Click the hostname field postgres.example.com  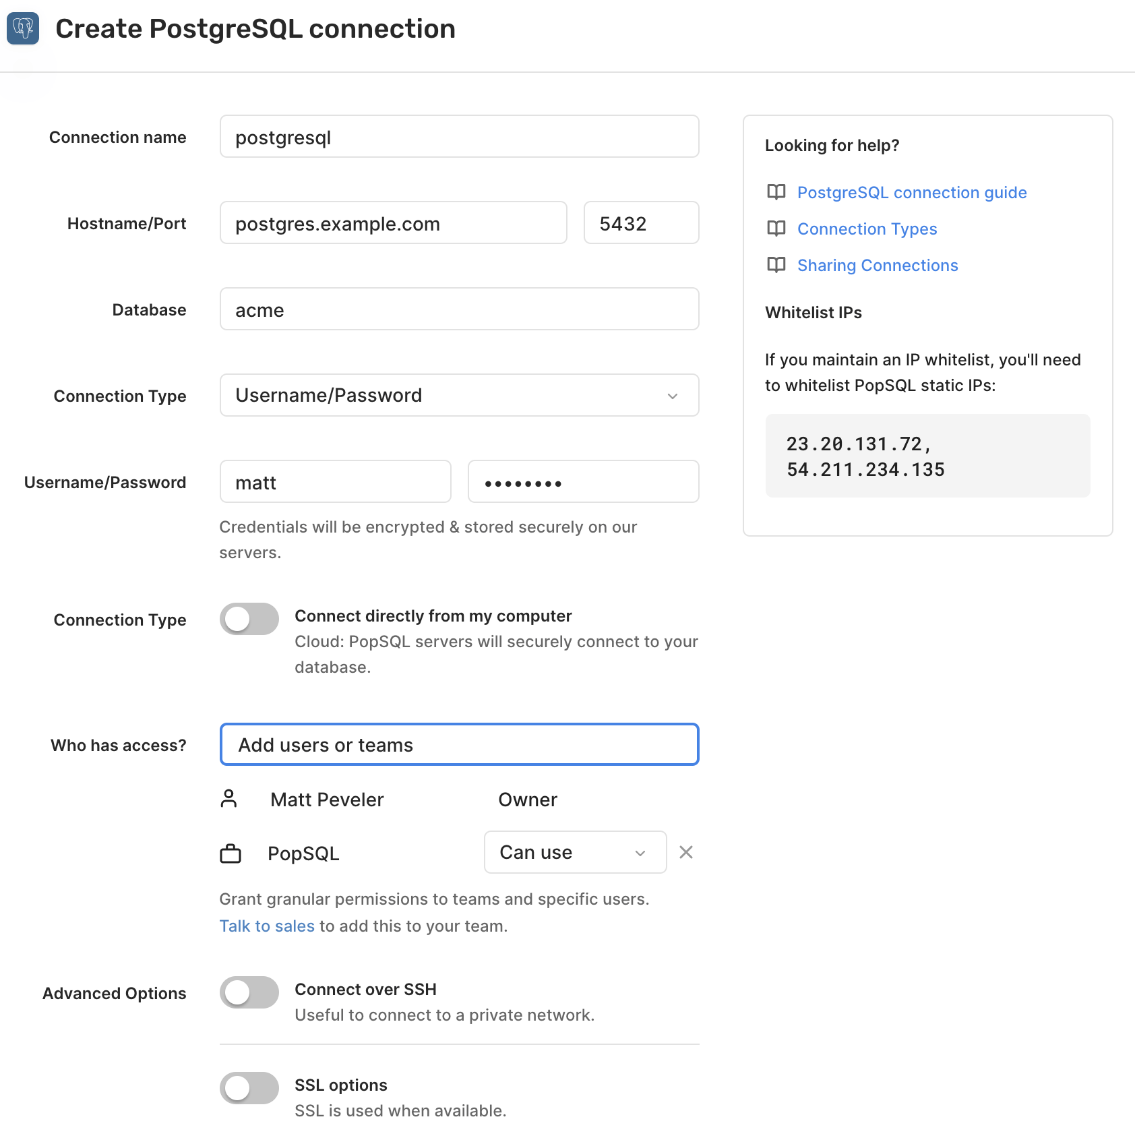point(394,222)
